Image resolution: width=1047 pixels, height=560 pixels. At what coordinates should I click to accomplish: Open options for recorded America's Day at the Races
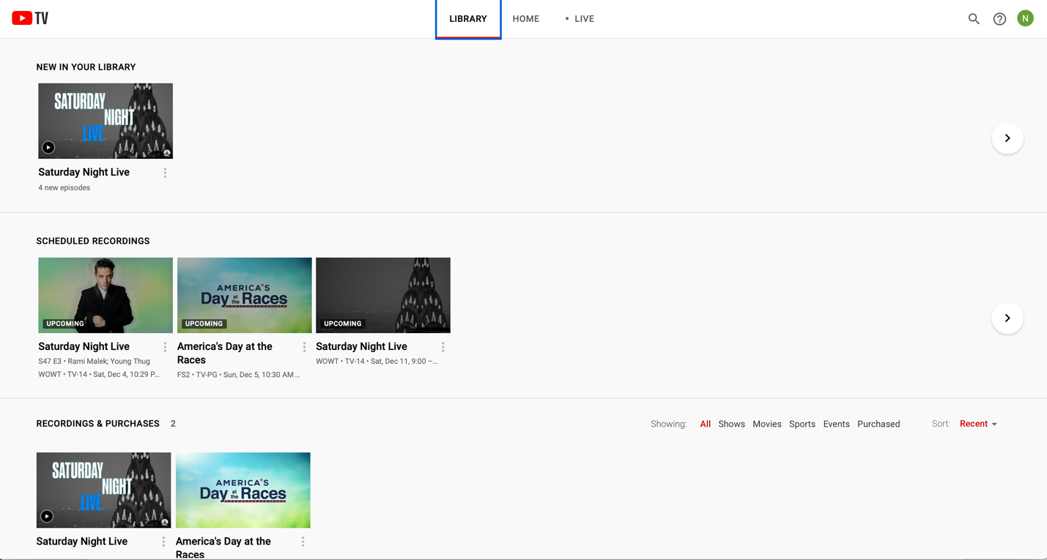pyautogui.click(x=303, y=542)
